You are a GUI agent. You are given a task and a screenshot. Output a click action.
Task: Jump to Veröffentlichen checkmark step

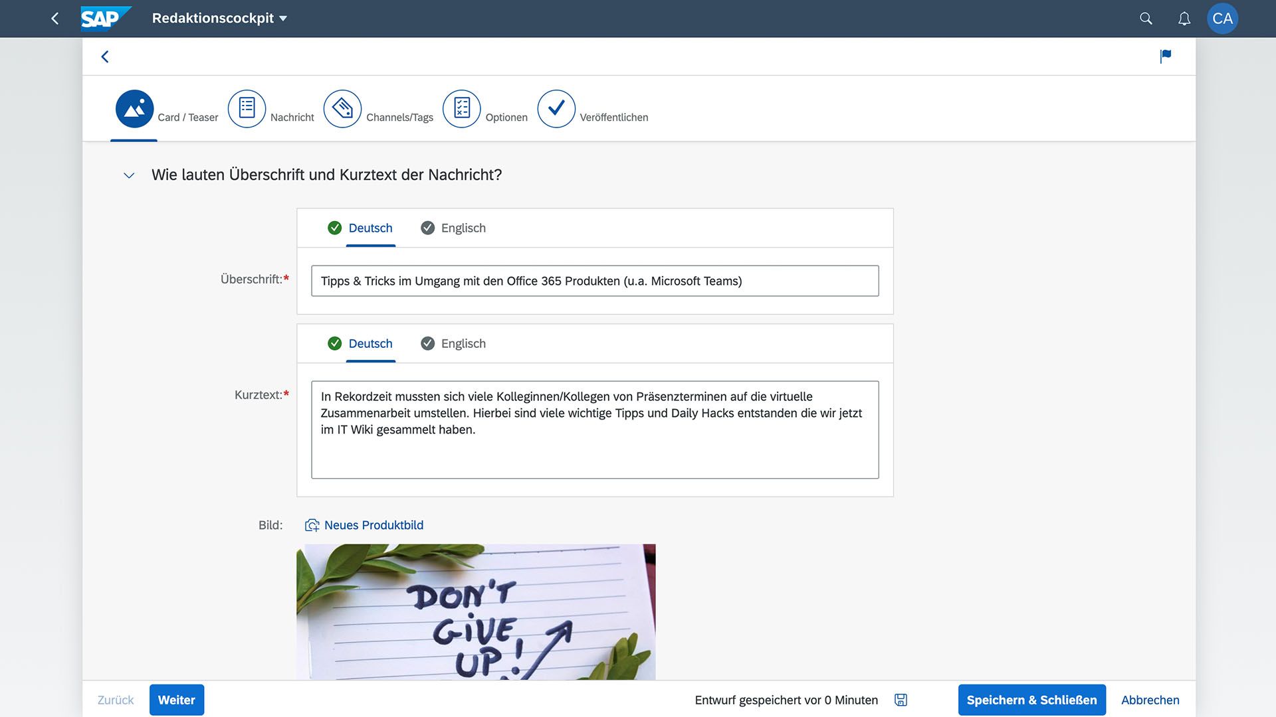coord(556,109)
